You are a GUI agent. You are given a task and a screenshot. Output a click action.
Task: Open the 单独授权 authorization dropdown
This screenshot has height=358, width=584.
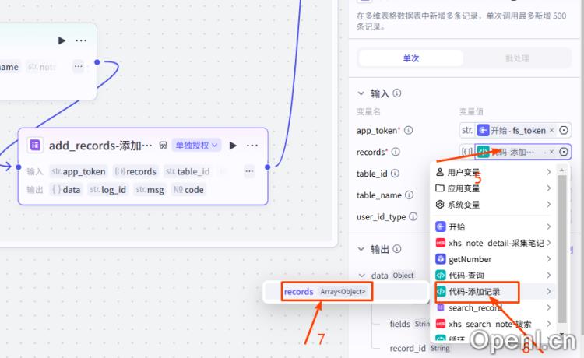point(196,145)
